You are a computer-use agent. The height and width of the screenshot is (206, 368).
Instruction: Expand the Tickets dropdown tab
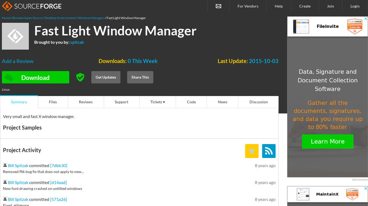157,102
